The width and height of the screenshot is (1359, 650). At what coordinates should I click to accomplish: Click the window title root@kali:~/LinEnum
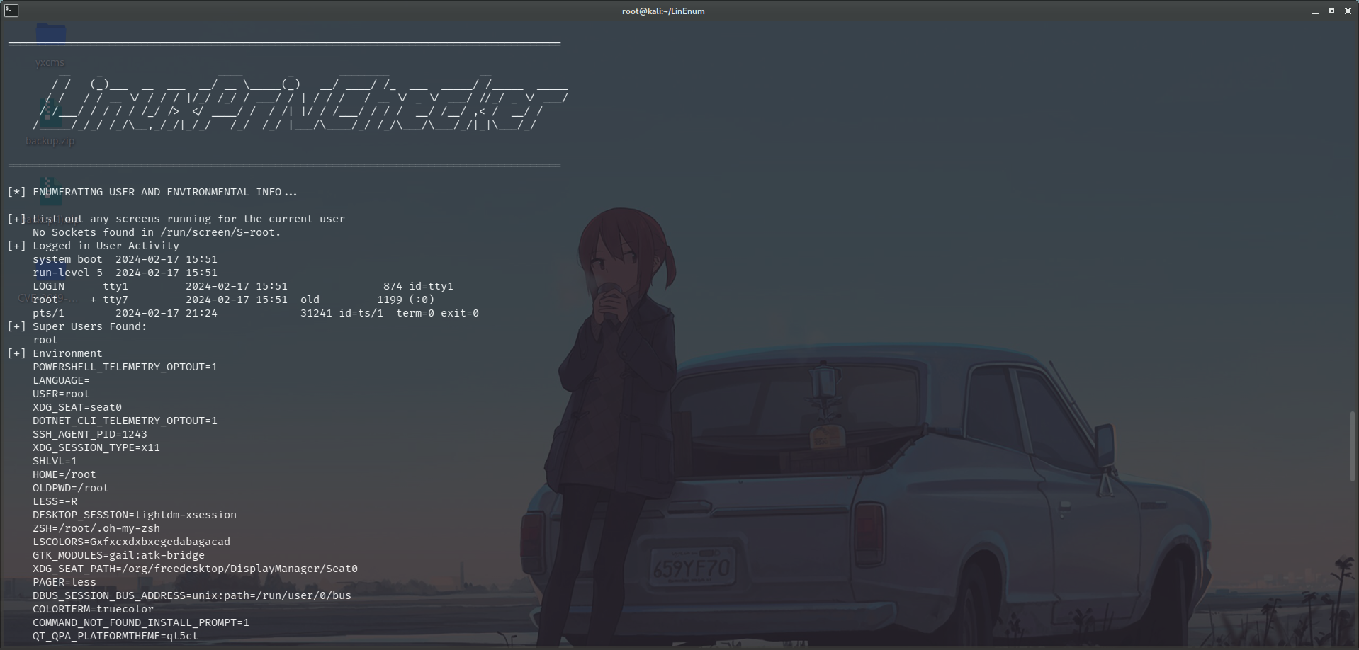coord(663,11)
